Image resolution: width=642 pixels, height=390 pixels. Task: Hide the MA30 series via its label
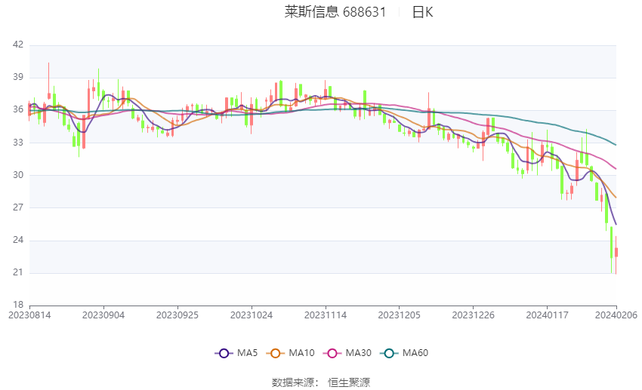click(358, 353)
